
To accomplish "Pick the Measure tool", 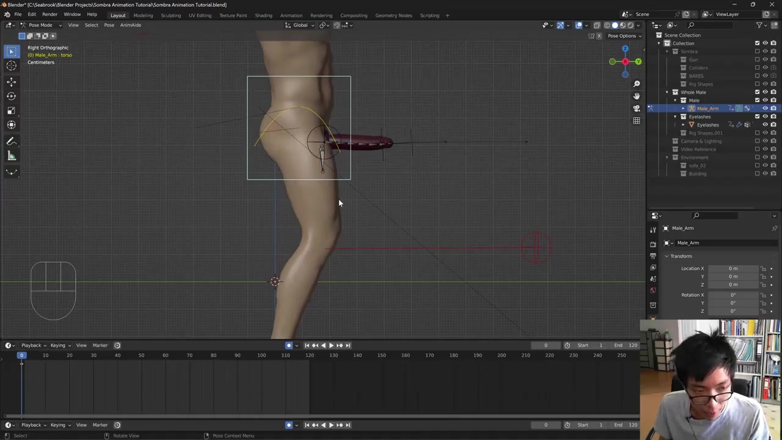I will pos(11,156).
